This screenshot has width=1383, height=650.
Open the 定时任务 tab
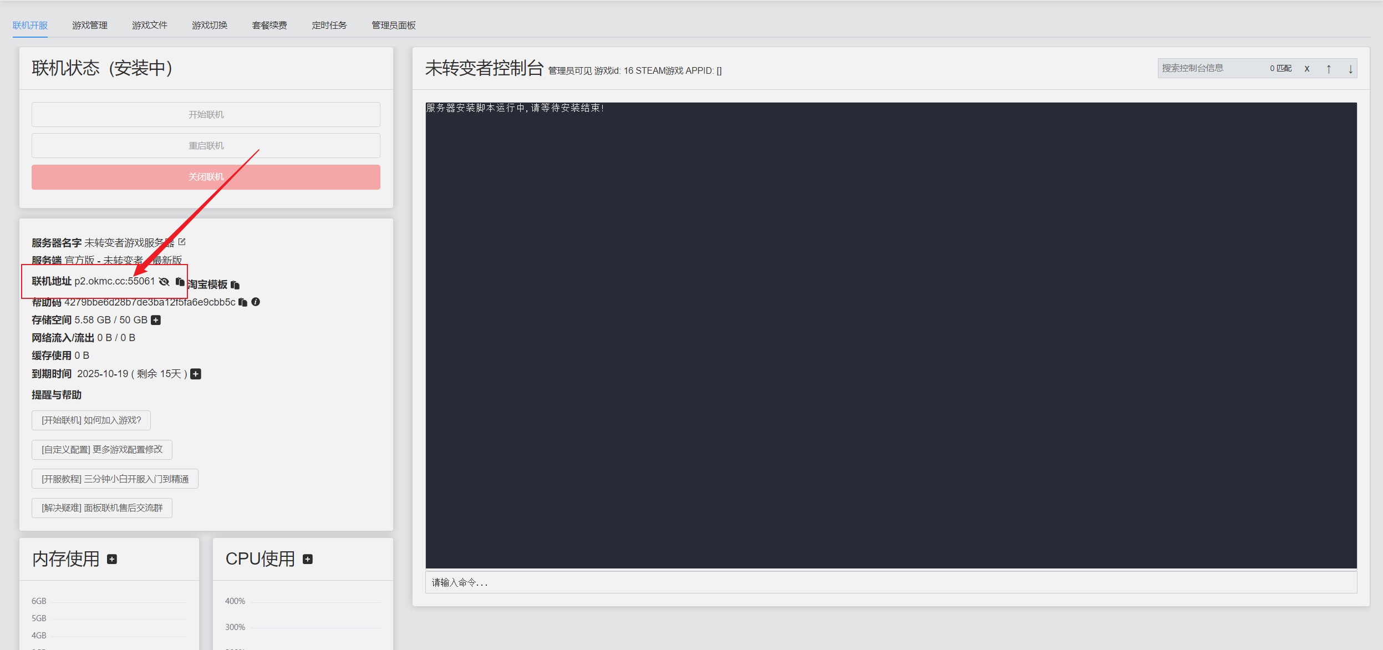329,26
